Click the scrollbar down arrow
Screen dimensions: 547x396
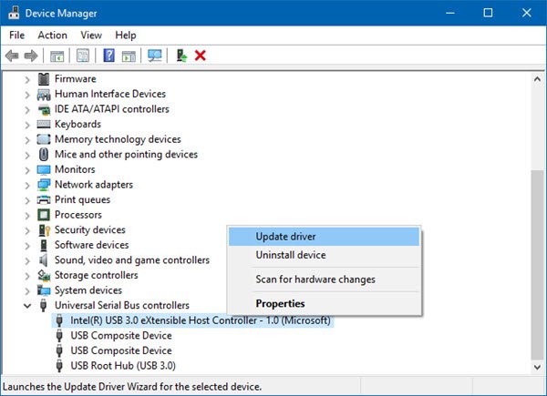(537, 367)
